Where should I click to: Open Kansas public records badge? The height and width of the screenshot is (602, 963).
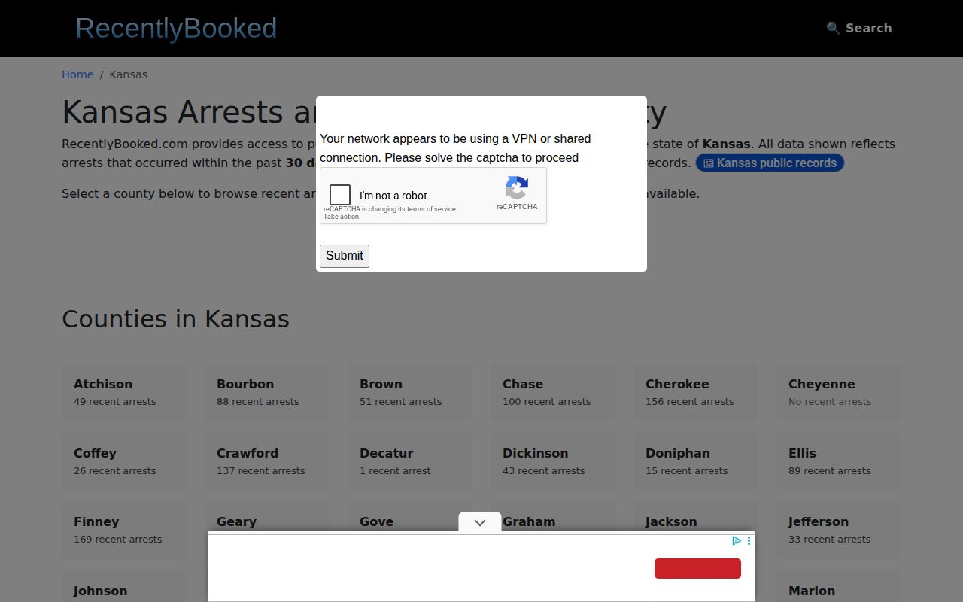tap(770, 163)
